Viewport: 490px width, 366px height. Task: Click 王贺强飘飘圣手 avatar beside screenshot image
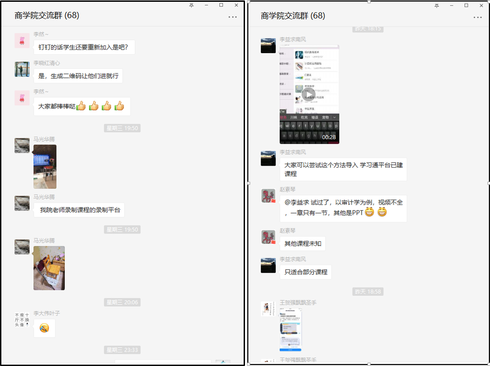(268, 309)
